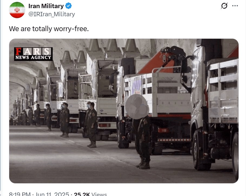Viewport: 251px width, 196px height.
Task: Open the @IRIran_Military handle link
Action: [51, 14]
